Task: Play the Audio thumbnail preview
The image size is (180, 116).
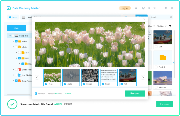Action: pyautogui.click(x=71, y=75)
